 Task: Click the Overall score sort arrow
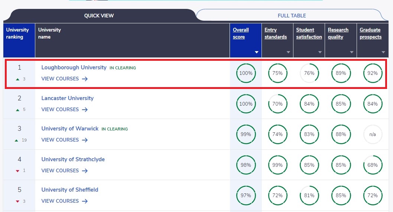coord(256,52)
